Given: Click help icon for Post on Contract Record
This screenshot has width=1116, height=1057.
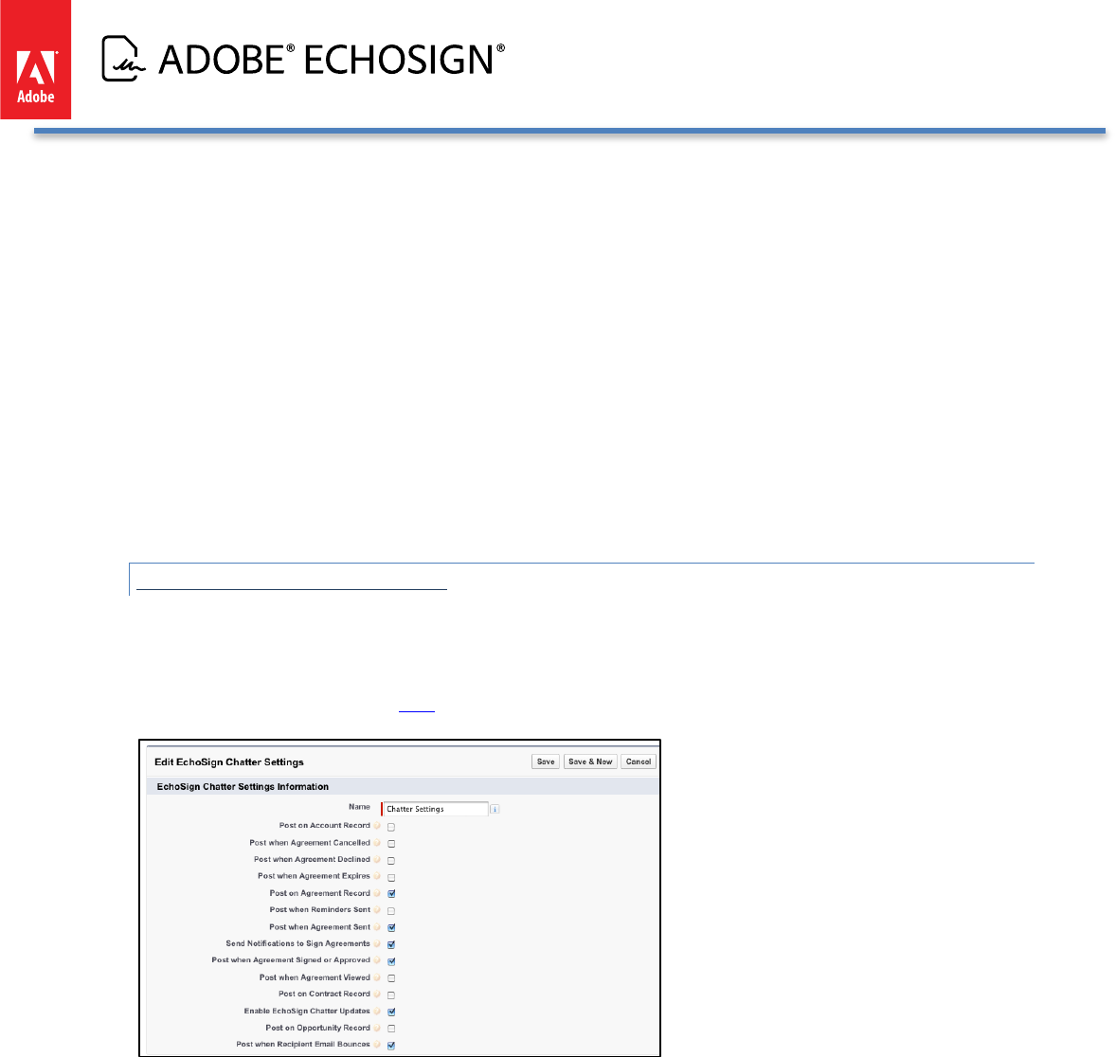Looking at the screenshot, I should point(377,994).
